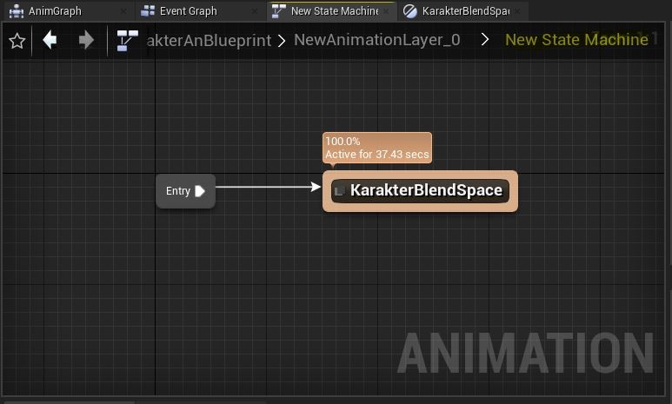Go to akterAnBlueprint breadcrumb
672x404 pixels.
(209, 40)
